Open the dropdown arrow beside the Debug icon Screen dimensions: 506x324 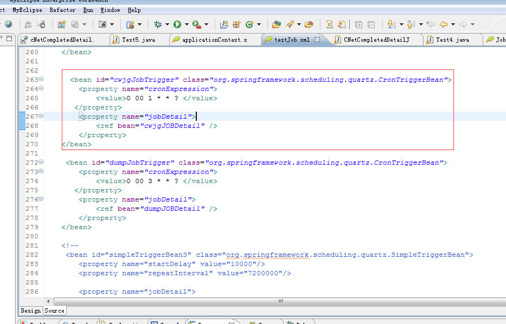[x=167, y=24]
